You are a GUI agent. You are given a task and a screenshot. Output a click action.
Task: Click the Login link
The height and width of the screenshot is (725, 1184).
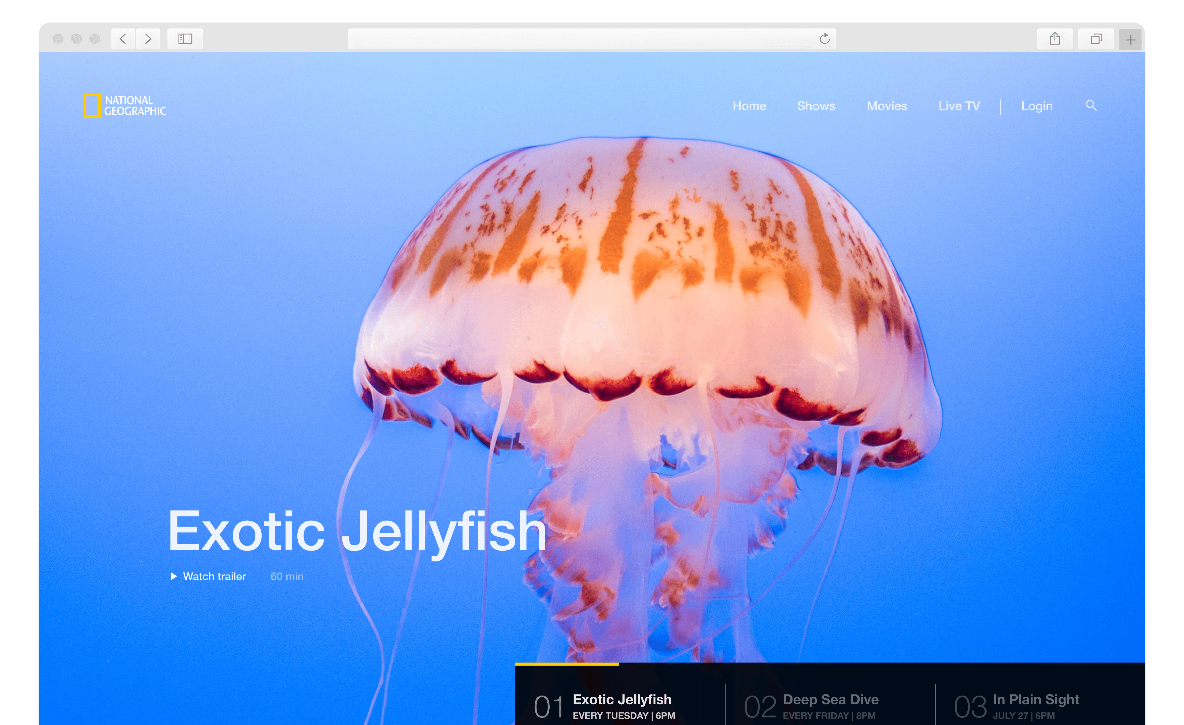click(x=1037, y=106)
